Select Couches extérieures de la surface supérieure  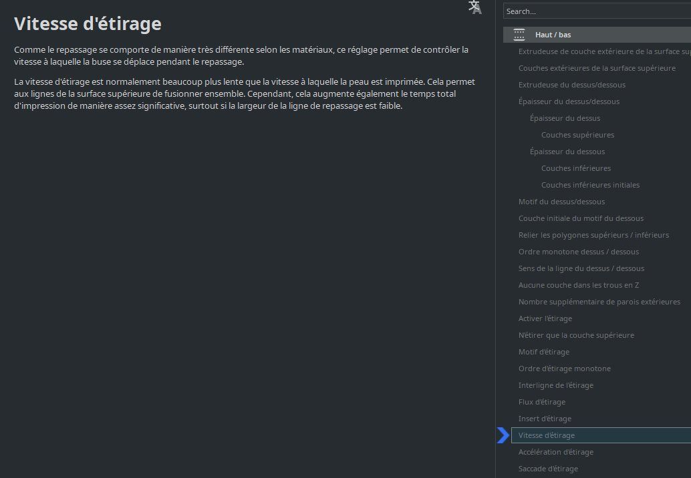(597, 68)
